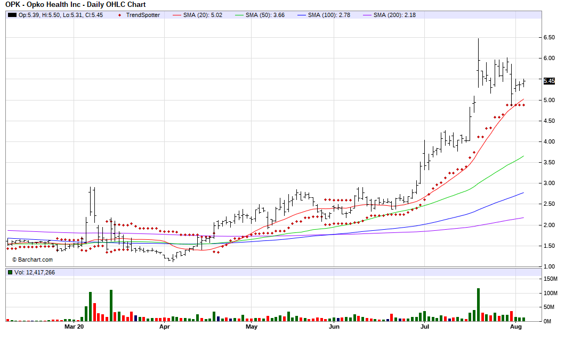Image resolution: width=565 pixels, height=343 pixels.
Task: Click the OHLC legend values text
Action: pos(61,15)
